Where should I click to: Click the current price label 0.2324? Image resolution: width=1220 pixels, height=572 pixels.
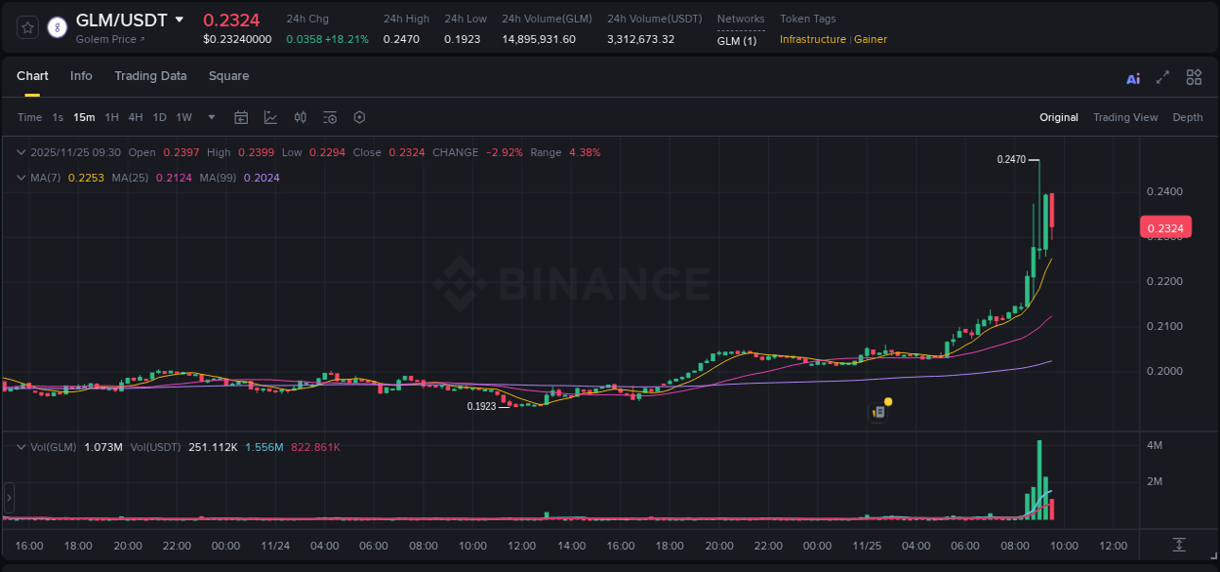point(1167,226)
